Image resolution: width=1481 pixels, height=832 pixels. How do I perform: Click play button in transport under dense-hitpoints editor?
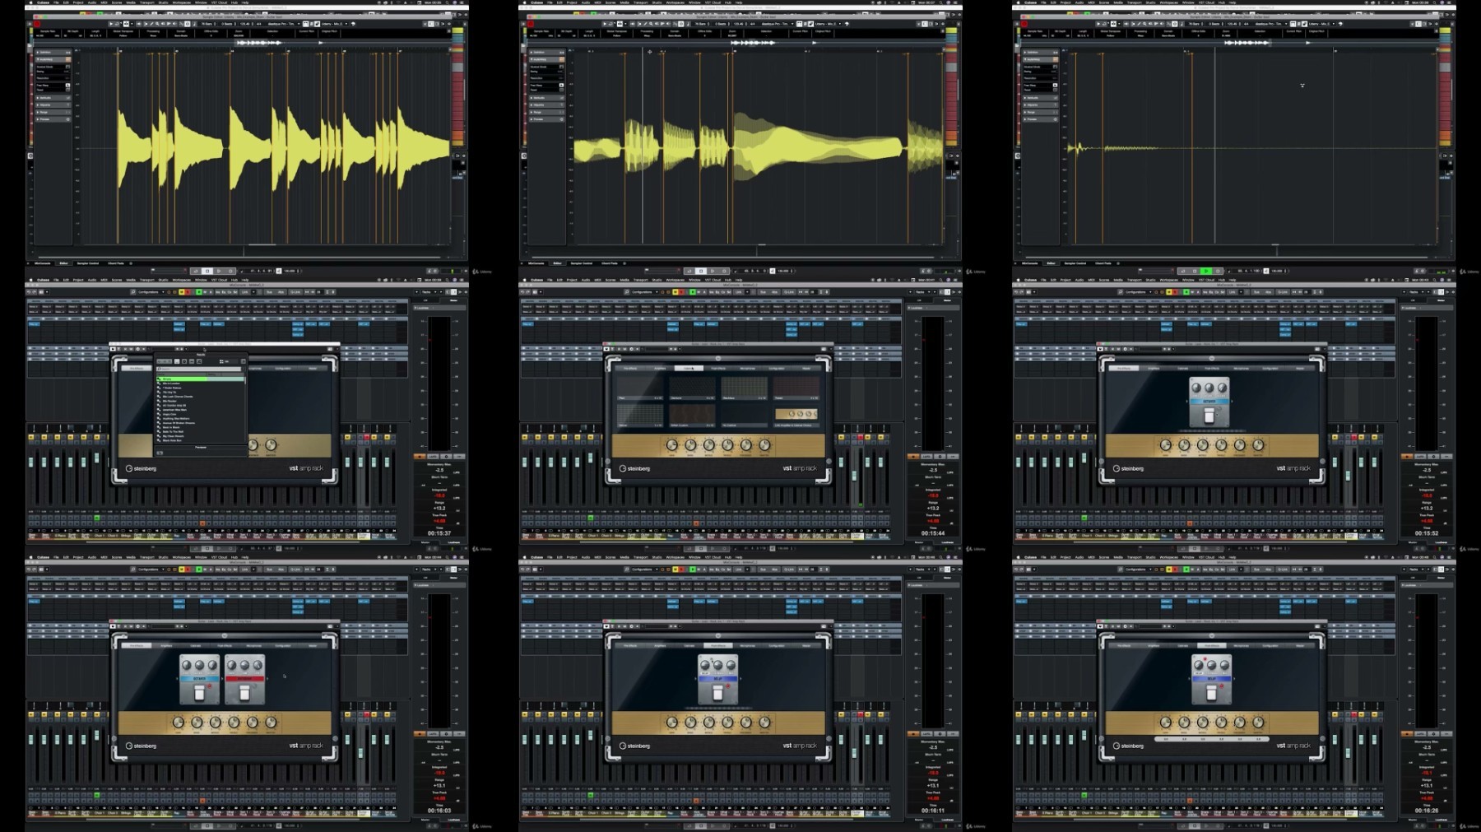[219, 271]
